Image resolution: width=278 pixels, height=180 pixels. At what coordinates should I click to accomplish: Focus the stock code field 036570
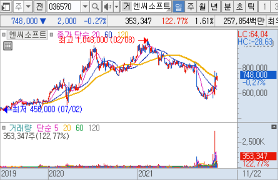coord(64,6)
